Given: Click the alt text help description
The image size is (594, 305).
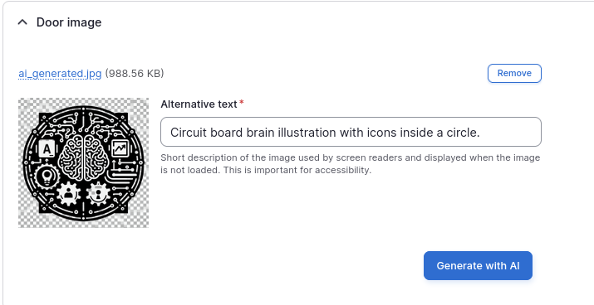Looking at the screenshot, I should pos(350,163).
